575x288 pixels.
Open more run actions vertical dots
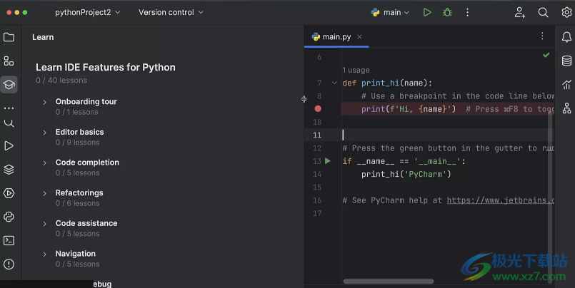pos(467,12)
